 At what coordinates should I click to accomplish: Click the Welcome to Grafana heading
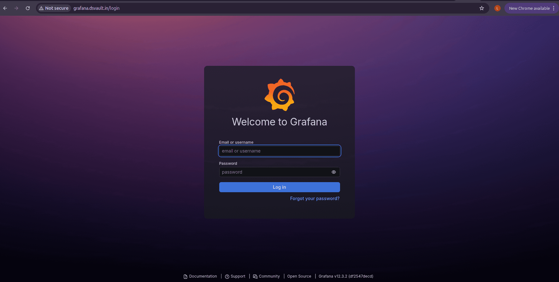point(279,122)
